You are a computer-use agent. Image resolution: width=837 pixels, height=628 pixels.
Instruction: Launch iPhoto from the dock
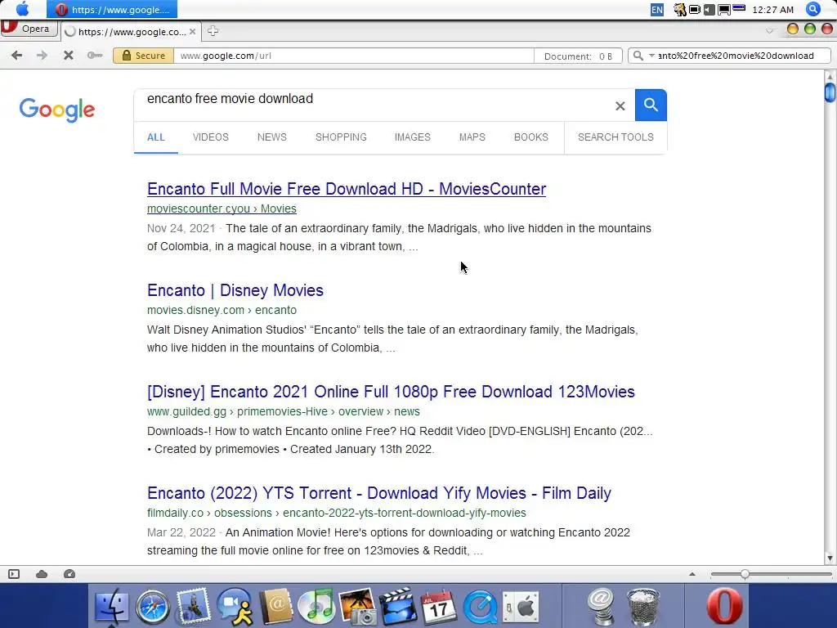click(358, 607)
